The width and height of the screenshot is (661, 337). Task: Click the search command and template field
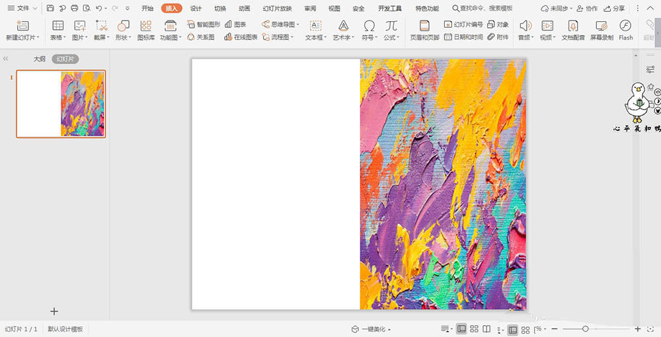pyautogui.click(x=483, y=9)
